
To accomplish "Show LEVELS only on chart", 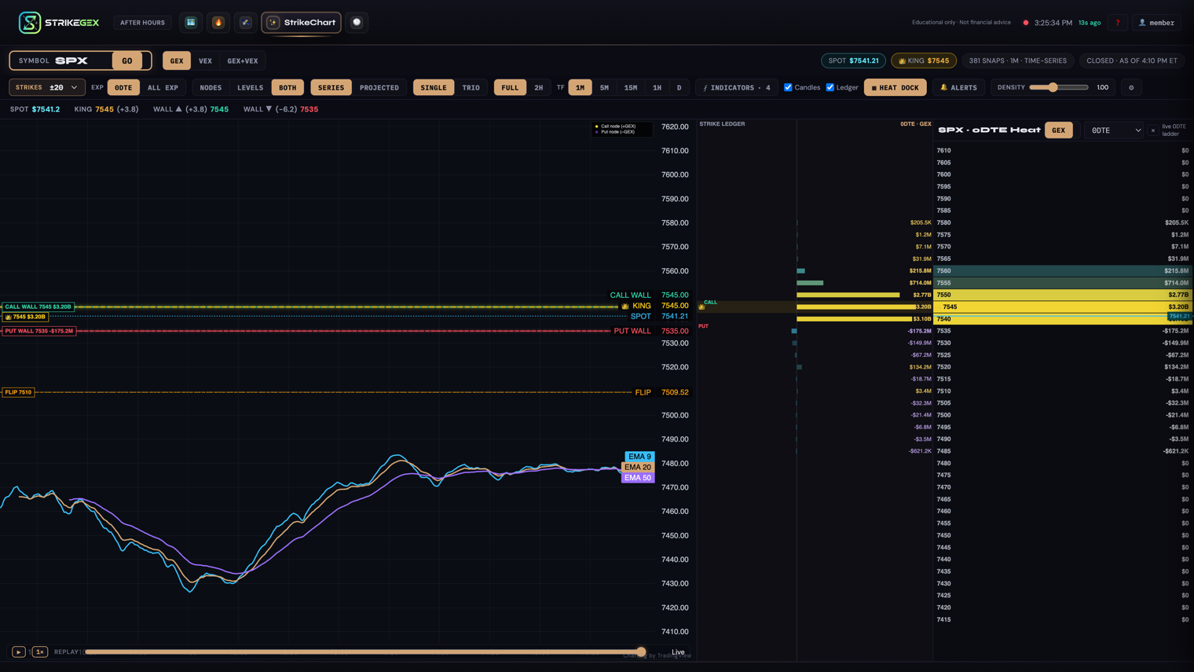I will click(251, 87).
